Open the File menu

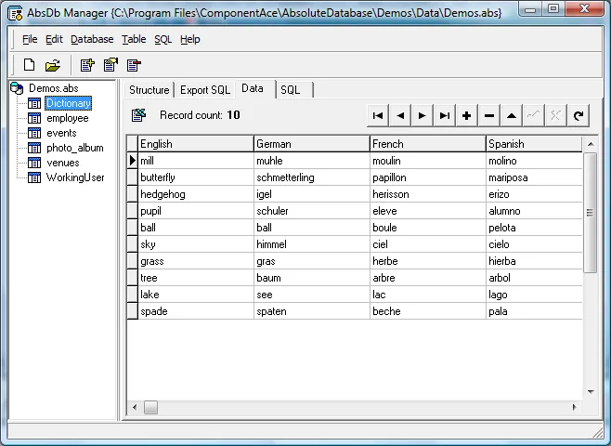pos(30,39)
